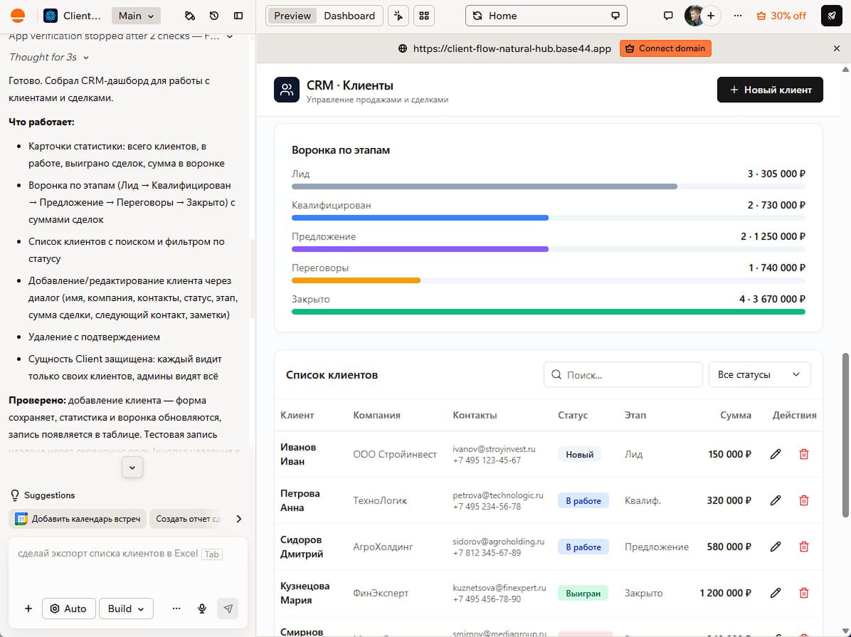The image size is (851, 637).
Task: Open the Base44 orange logo home
Action: [x=18, y=16]
